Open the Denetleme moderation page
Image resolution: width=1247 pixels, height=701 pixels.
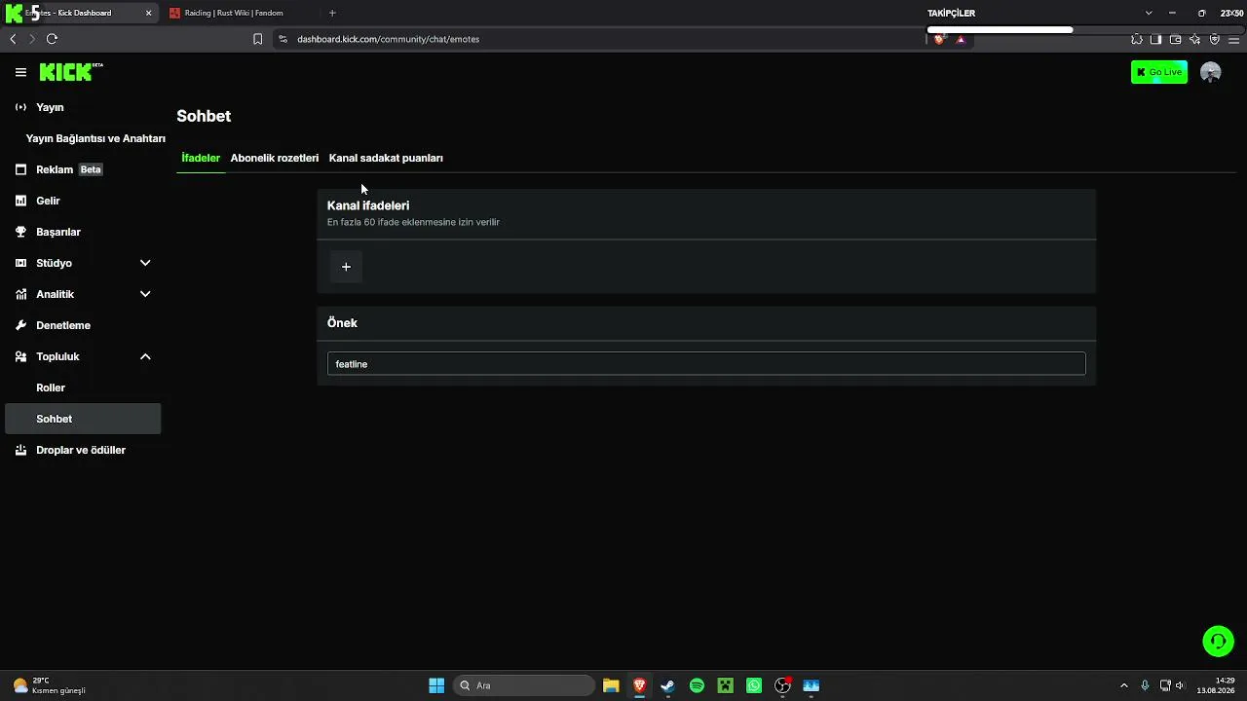[62, 325]
